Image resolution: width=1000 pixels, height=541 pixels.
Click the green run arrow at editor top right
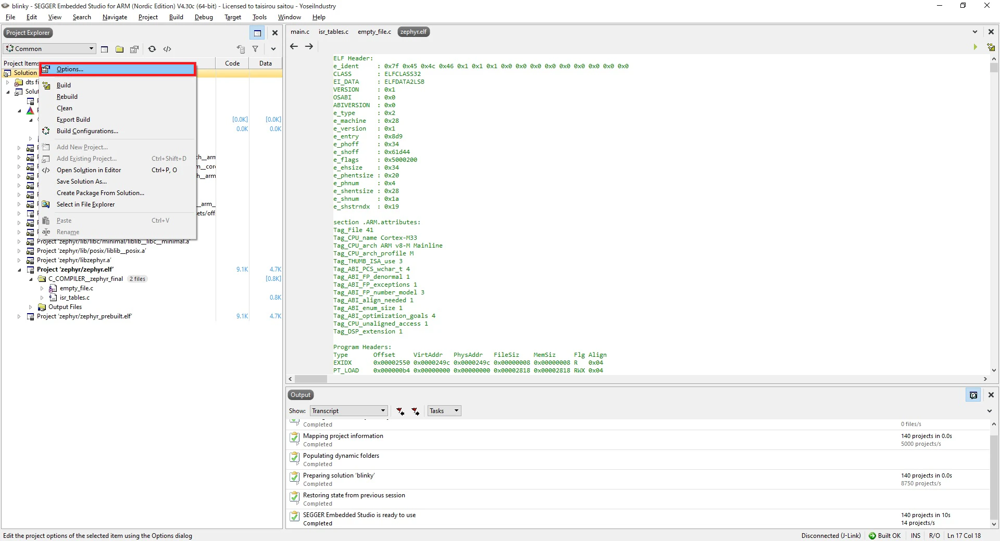(975, 47)
